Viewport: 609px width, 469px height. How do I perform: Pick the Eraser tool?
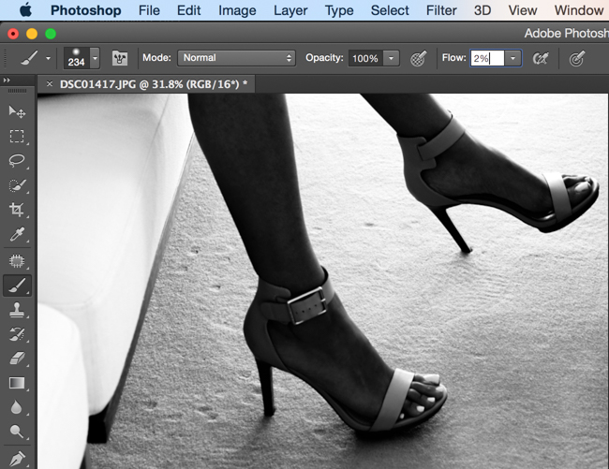click(17, 359)
